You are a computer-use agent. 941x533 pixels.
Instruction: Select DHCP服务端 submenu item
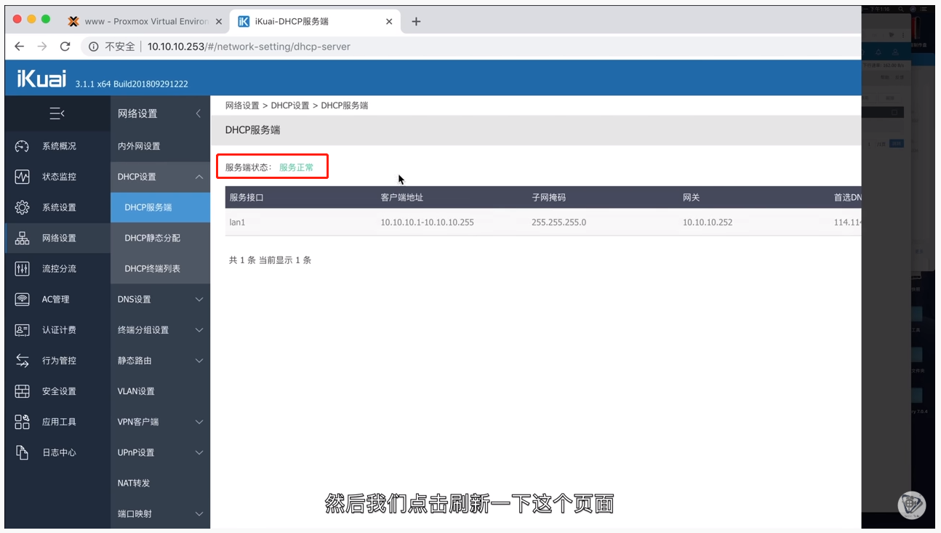160,207
